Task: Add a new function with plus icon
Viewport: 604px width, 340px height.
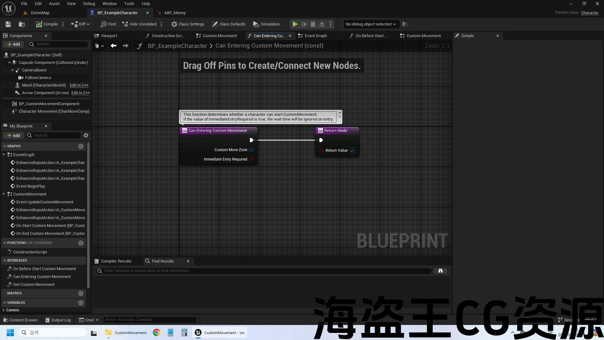Action: pyautogui.click(x=81, y=243)
